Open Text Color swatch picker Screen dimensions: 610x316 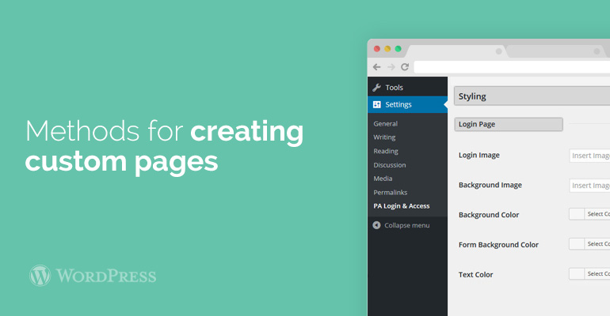(577, 274)
